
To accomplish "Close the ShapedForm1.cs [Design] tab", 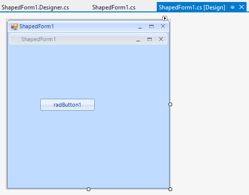I will click(x=242, y=7).
